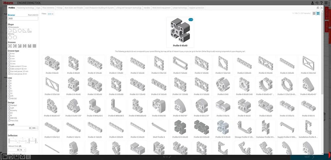The height and width of the screenshot is (160, 331).
Task: Open the help question mark icon
Action: [x=322, y=3]
